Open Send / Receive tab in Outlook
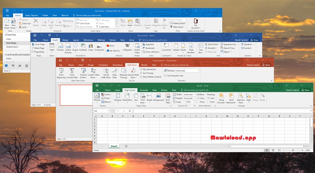This screenshot has width=315, height=173. (x=31, y=15)
